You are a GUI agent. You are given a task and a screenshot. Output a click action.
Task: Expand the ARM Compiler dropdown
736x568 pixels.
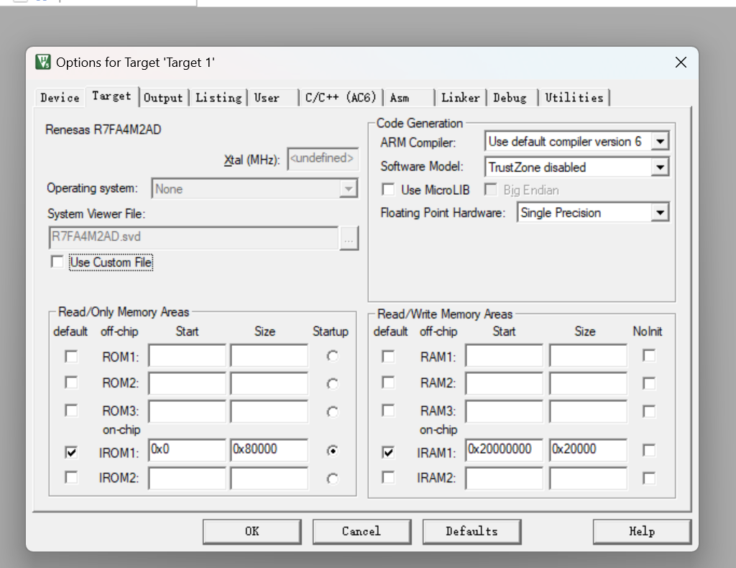(660, 142)
